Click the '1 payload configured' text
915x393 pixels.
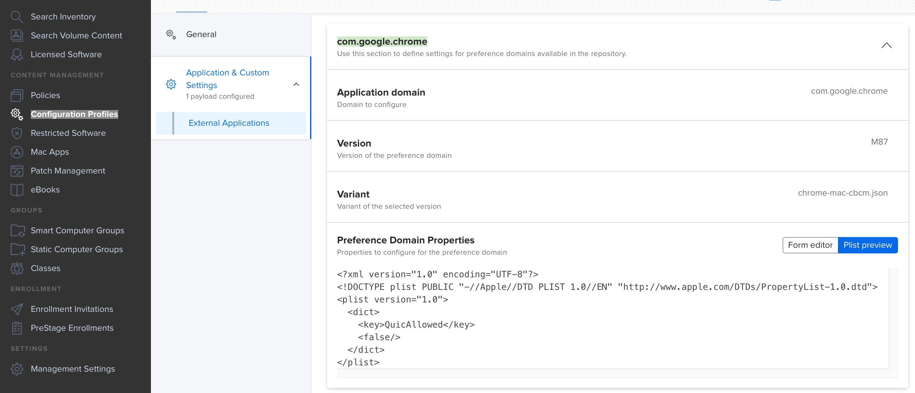tap(220, 97)
